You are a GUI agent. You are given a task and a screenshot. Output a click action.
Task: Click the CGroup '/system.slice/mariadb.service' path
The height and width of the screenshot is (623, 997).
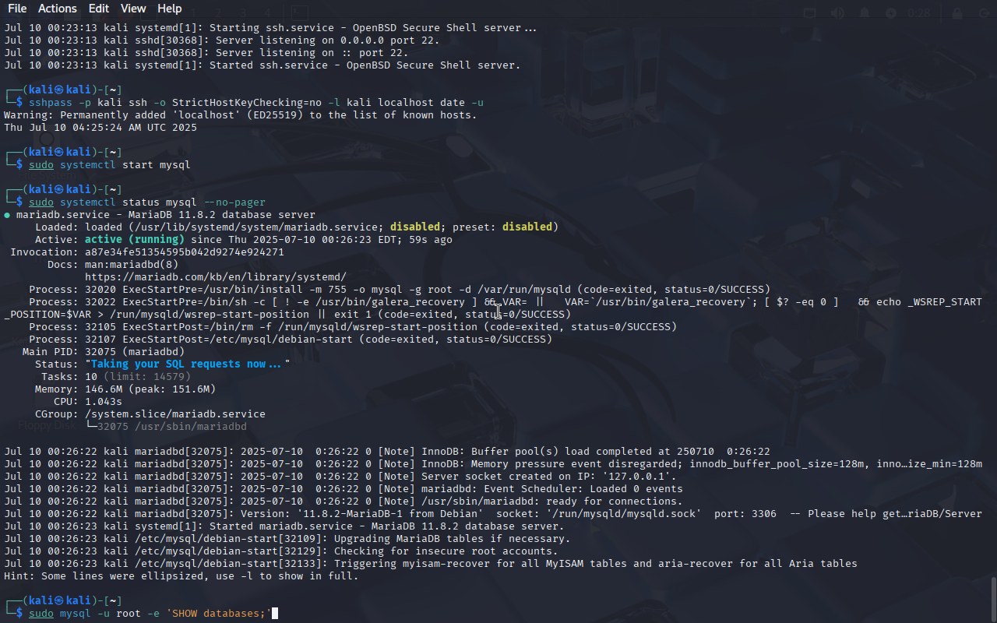(x=175, y=414)
